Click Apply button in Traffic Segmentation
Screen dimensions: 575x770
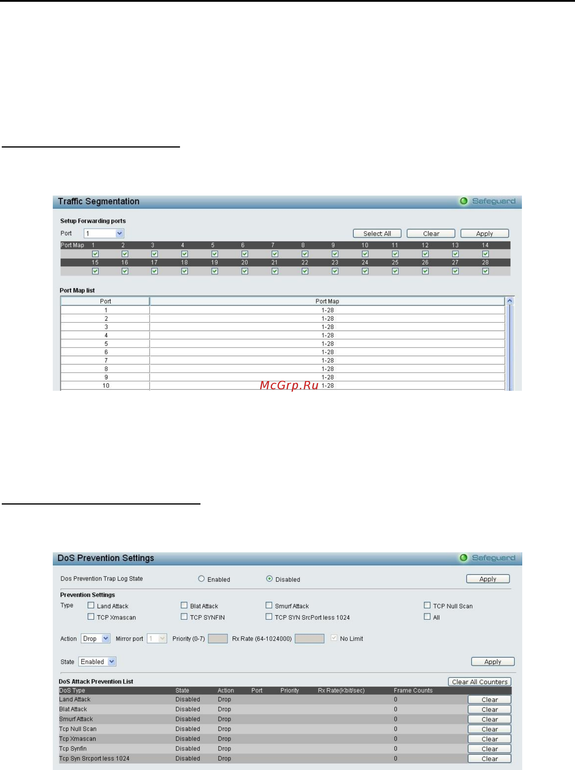(485, 233)
